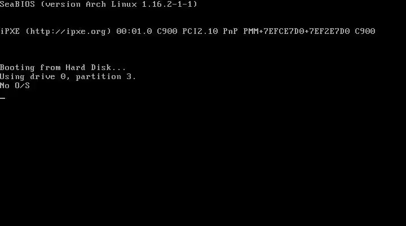Click the SeaBIOS word in the top line
This screenshot has width=406, height=226.
17,4
